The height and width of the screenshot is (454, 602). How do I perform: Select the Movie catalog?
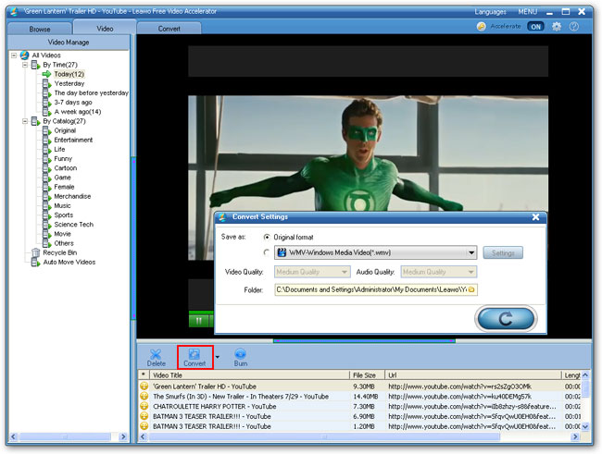62,234
